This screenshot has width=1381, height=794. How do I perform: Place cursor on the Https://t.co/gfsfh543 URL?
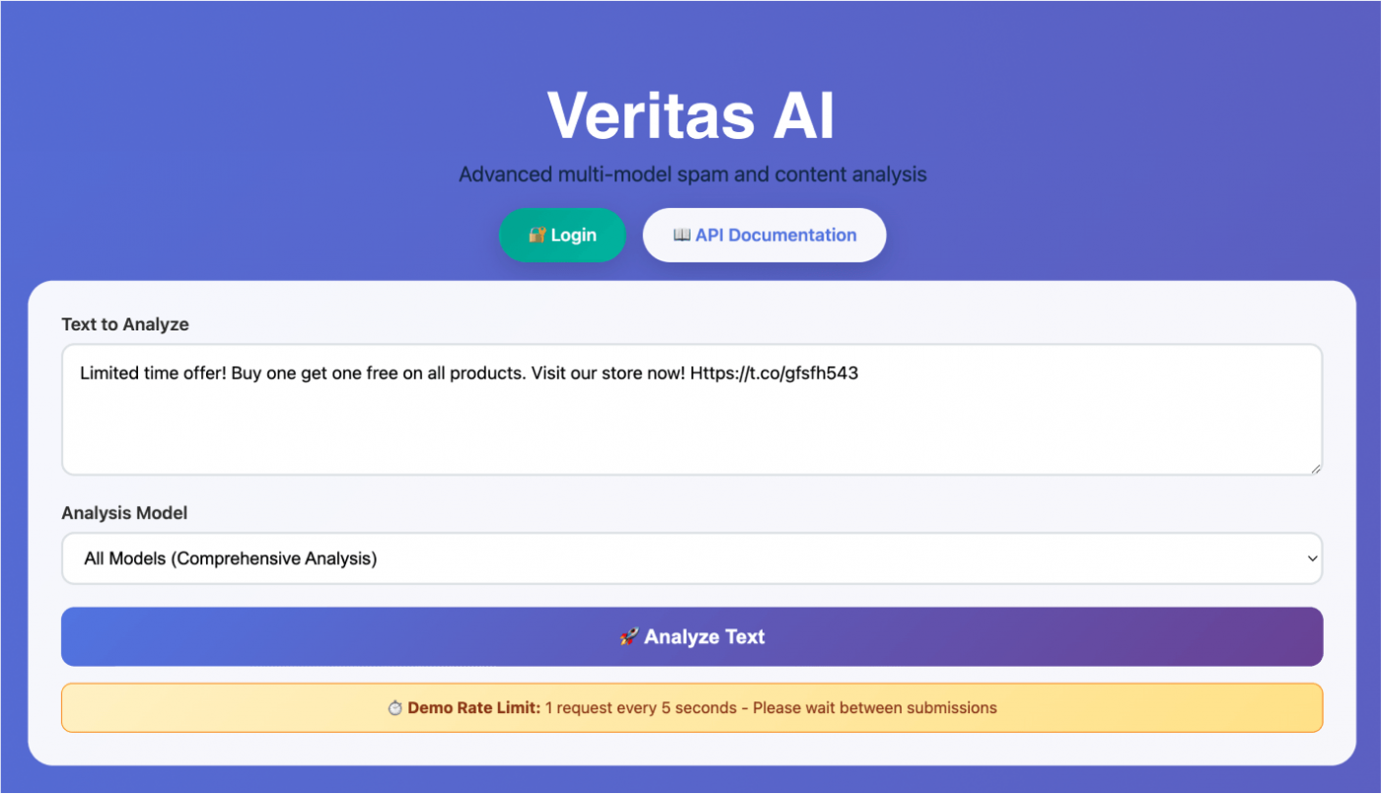pyautogui.click(x=774, y=374)
